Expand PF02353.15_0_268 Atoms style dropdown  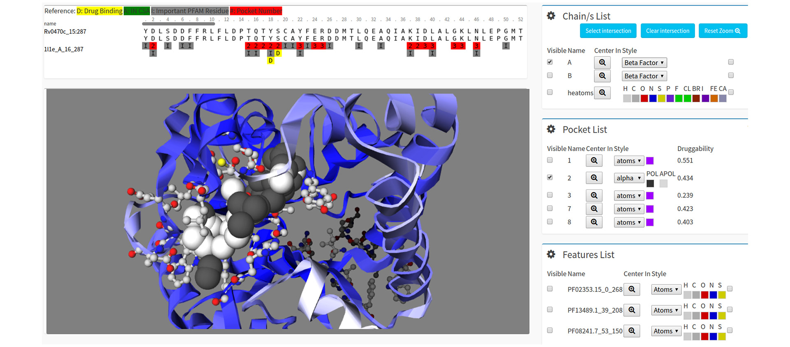666,290
